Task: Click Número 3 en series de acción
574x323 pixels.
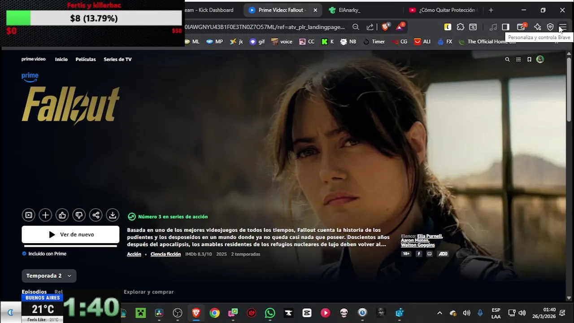Action: point(173,217)
